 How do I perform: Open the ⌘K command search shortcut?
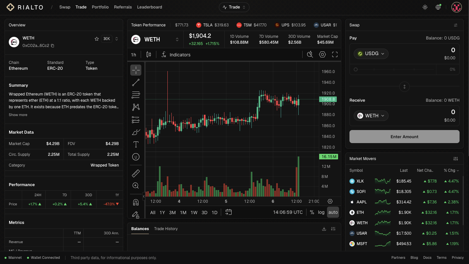click(x=107, y=39)
